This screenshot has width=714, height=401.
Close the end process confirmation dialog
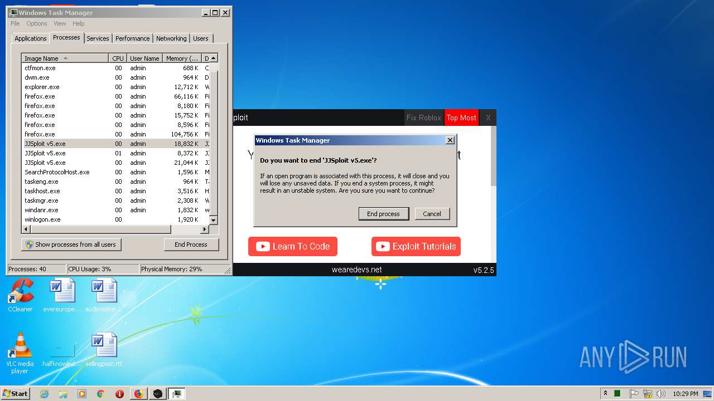[x=450, y=140]
